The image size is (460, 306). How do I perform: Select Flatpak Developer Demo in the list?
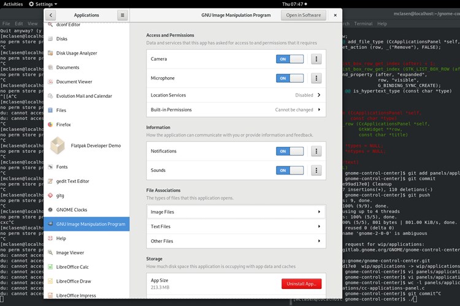[86, 146]
